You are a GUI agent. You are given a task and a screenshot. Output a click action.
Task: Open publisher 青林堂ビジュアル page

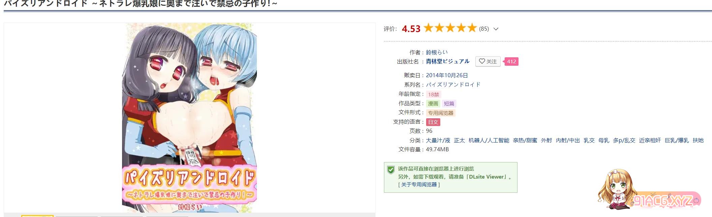pos(447,61)
